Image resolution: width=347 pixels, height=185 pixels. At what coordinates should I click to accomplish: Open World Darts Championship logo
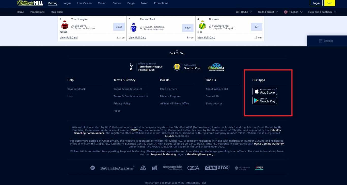tap(216, 67)
